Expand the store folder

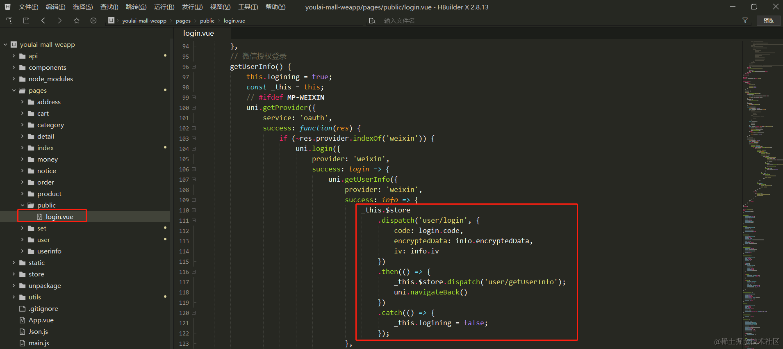click(14, 274)
